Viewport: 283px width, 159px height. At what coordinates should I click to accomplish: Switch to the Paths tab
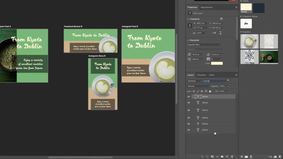coord(212,75)
